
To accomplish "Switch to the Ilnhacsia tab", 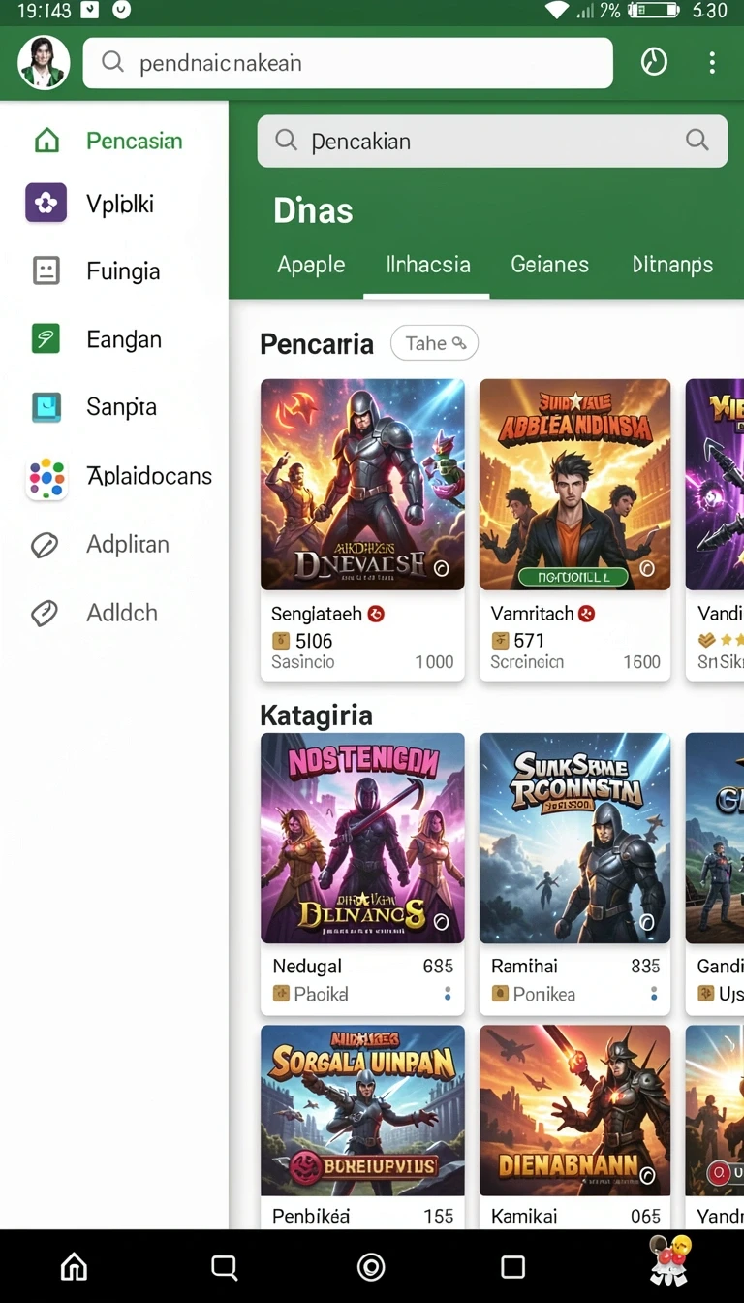I will (x=427, y=265).
